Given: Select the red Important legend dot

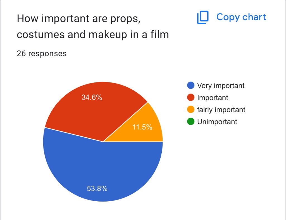Looking at the screenshot, I should (191, 98).
